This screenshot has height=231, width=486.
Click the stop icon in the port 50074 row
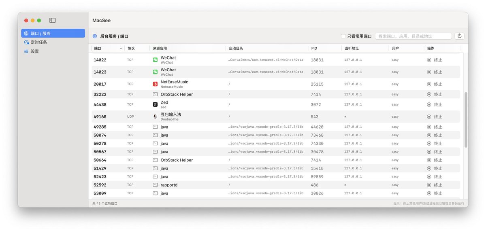coord(429,135)
